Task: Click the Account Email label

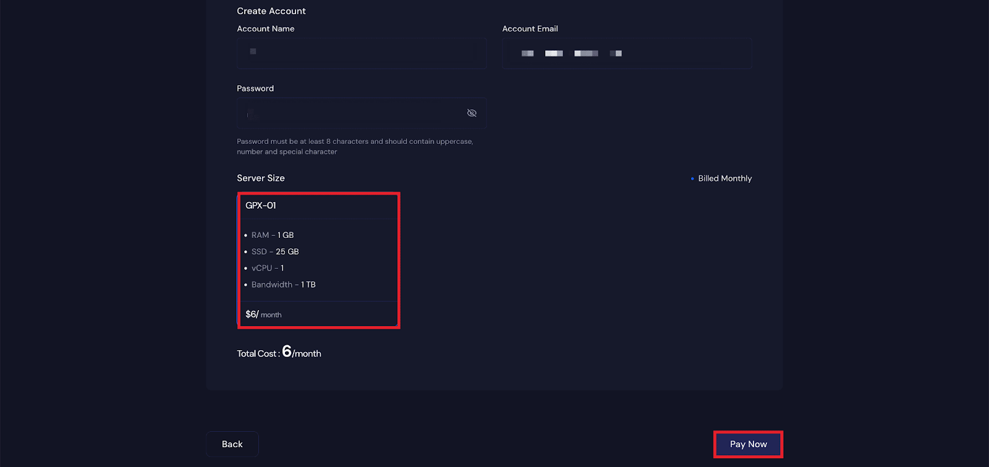Action: [530, 29]
